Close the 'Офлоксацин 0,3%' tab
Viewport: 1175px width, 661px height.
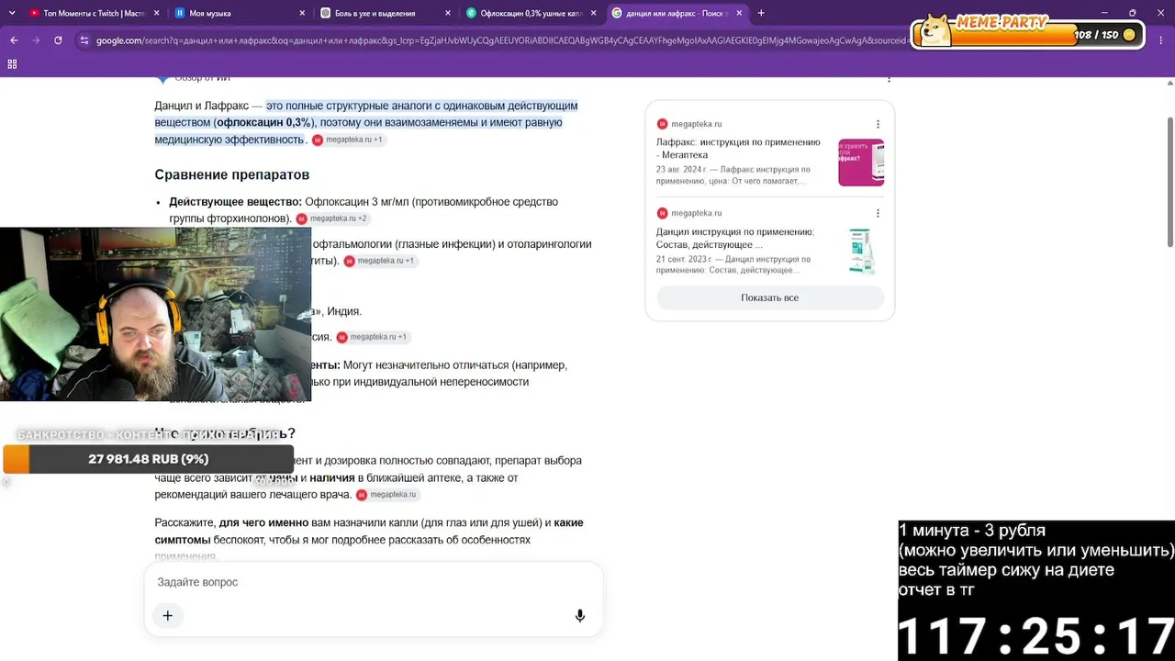(593, 13)
